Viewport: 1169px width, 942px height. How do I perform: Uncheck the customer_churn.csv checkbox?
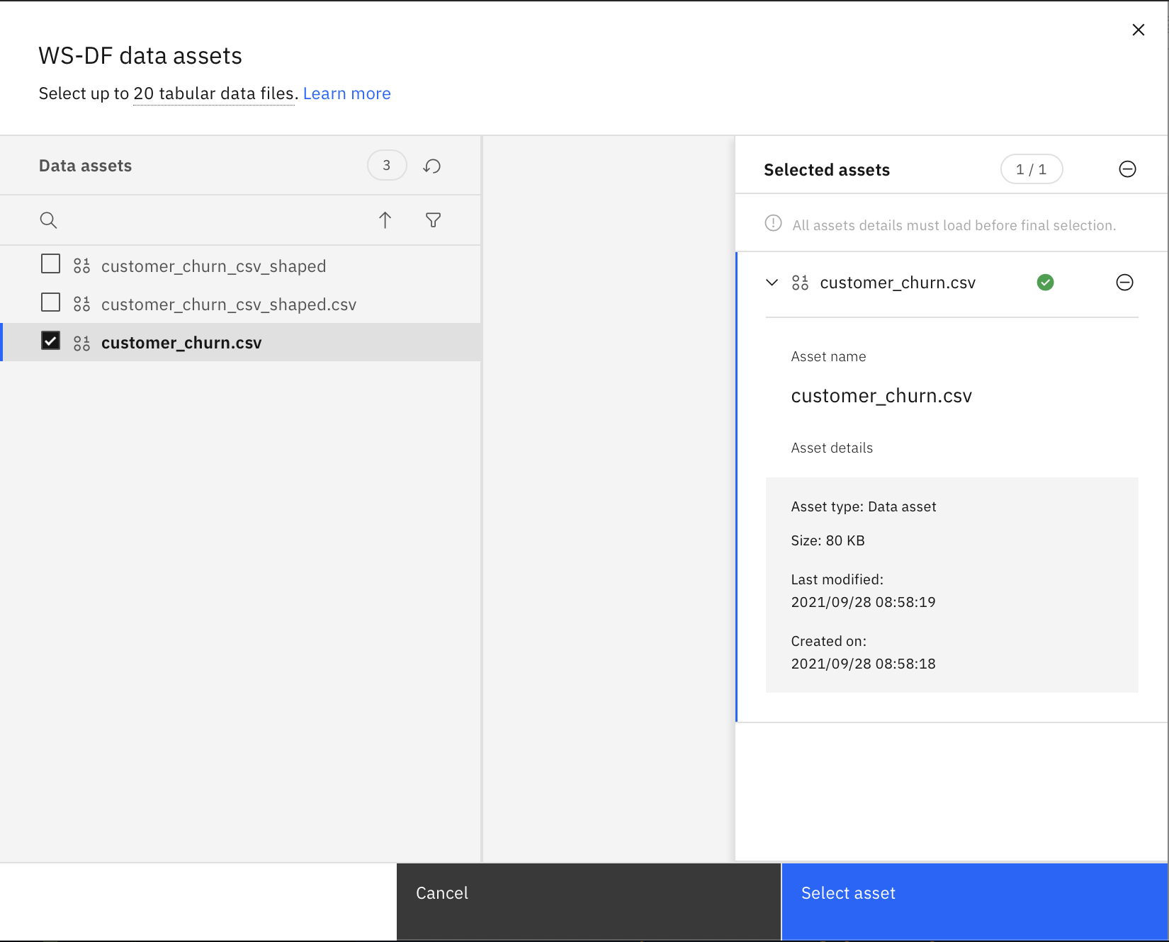[x=50, y=341]
